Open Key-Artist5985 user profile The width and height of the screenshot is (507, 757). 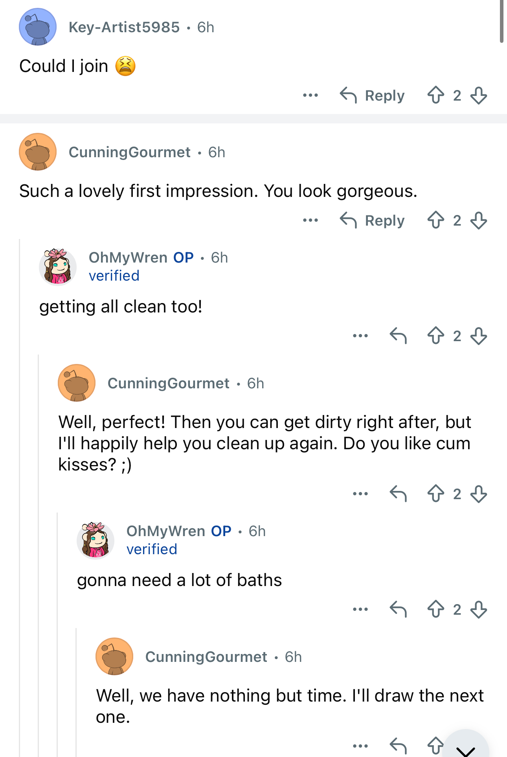[124, 27]
